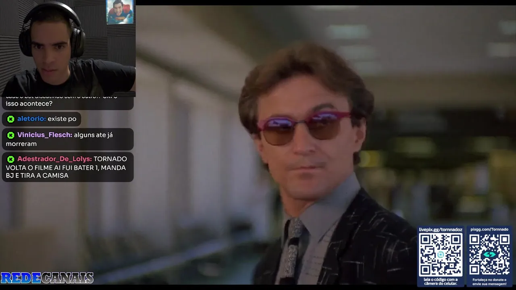The width and height of the screenshot is (516, 290).
Task: Click 'Fortaleça no donate' caption
Action: 489,282
